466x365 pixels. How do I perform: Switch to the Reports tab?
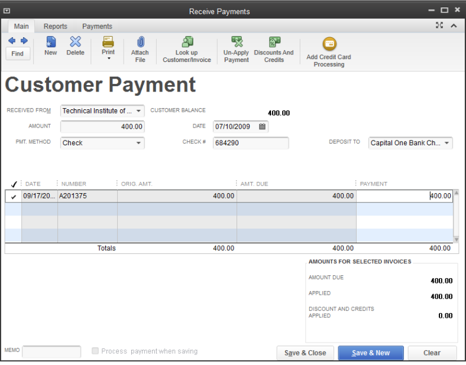click(55, 27)
